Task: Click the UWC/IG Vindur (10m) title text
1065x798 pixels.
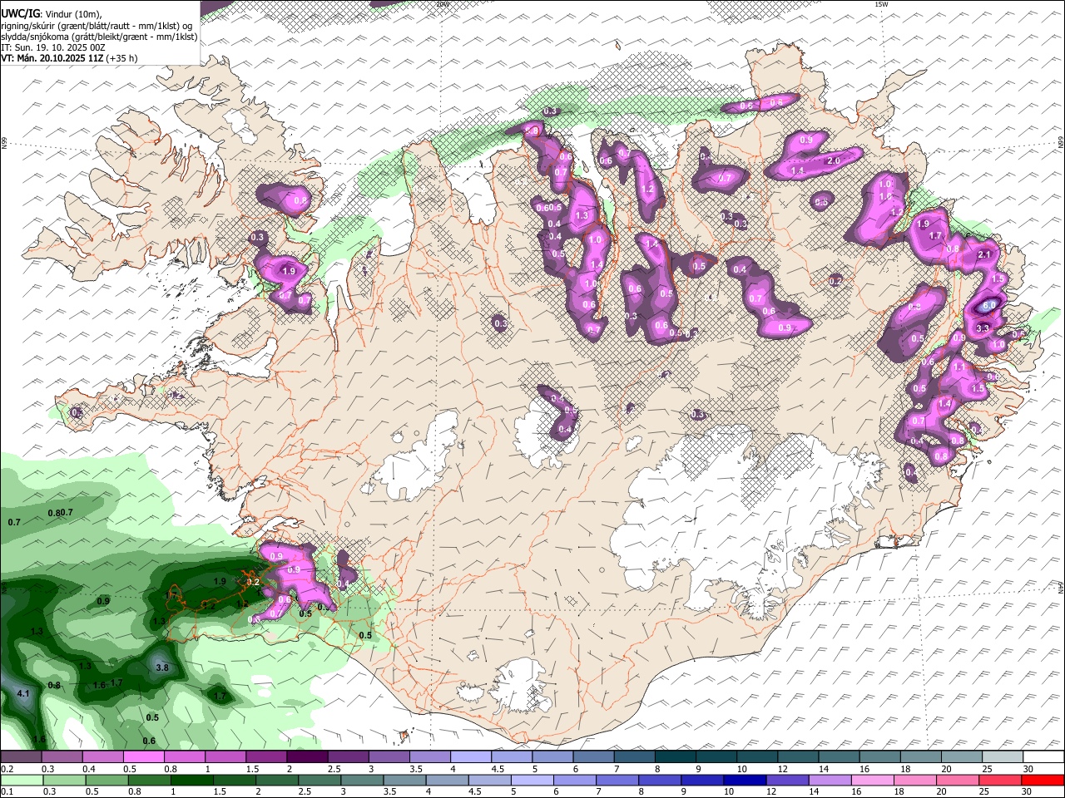Action: click(x=51, y=14)
